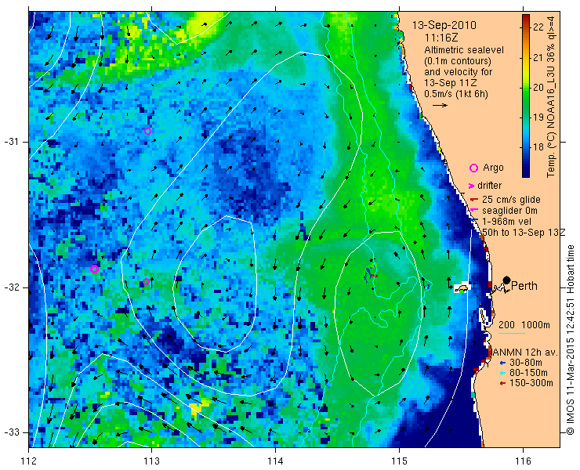The height and width of the screenshot is (470, 580).
Task: Click the 'ANMN 12h av.' heading
Action: [525, 352]
